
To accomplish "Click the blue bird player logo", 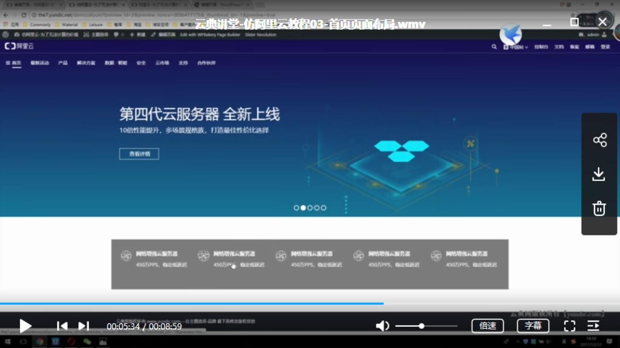I will tap(510, 34).
